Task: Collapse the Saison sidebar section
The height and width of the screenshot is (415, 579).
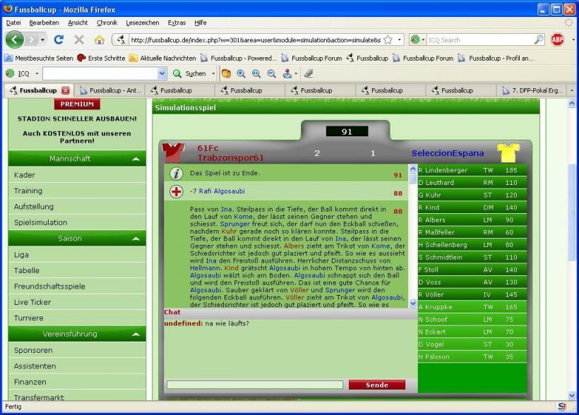Action: pos(135,239)
